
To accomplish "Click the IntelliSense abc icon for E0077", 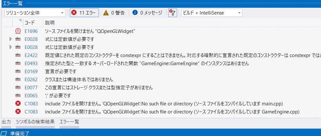I will point(18,88).
